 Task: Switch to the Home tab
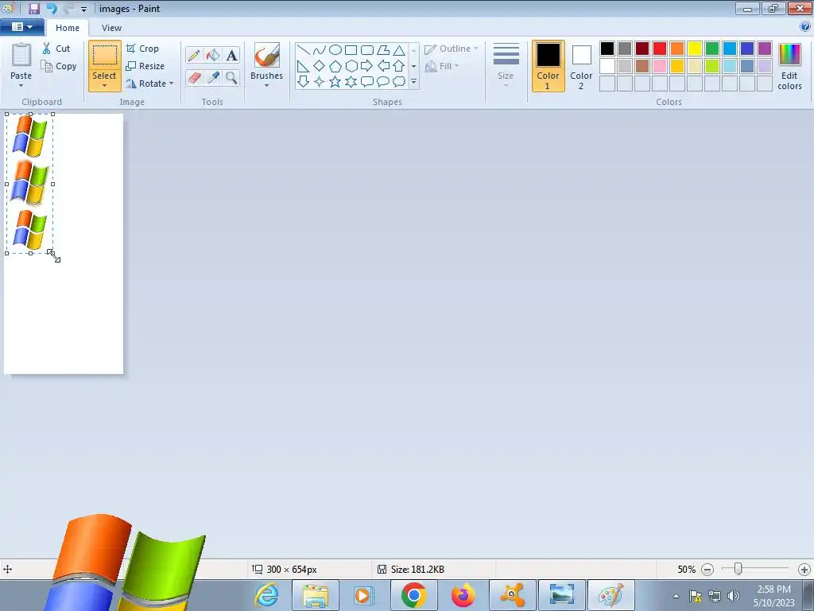coord(68,28)
